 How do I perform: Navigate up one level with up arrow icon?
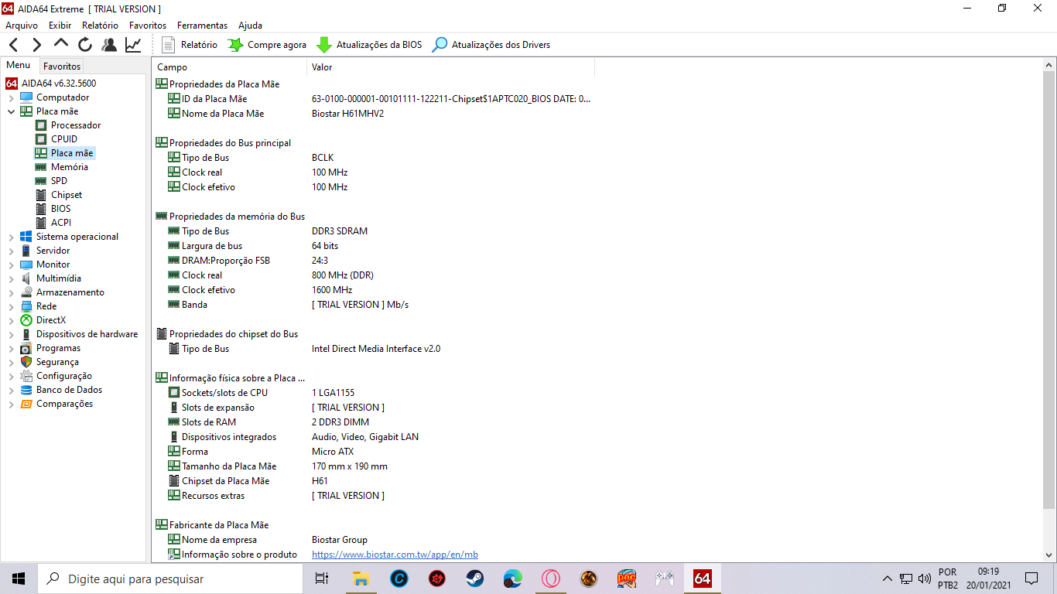click(x=61, y=44)
